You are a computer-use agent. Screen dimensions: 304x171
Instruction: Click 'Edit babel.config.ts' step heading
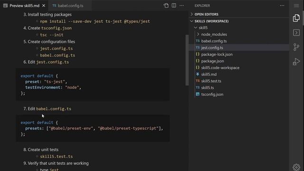click(49, 109)
